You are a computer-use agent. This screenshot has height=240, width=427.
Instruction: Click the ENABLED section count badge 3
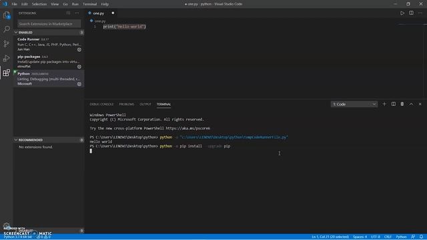pos(81,33)
